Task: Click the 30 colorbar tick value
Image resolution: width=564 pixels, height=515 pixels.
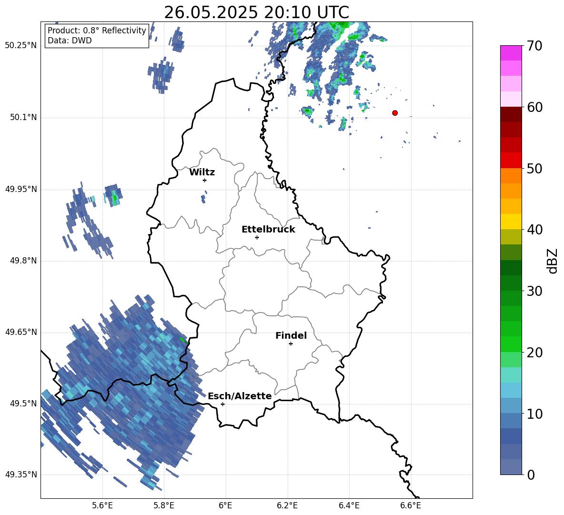Action: point(534,291)
